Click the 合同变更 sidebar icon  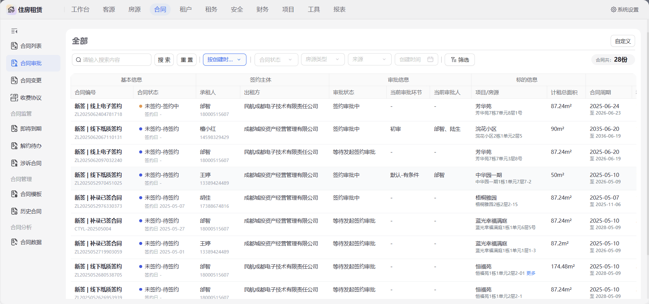pos(14,80)
